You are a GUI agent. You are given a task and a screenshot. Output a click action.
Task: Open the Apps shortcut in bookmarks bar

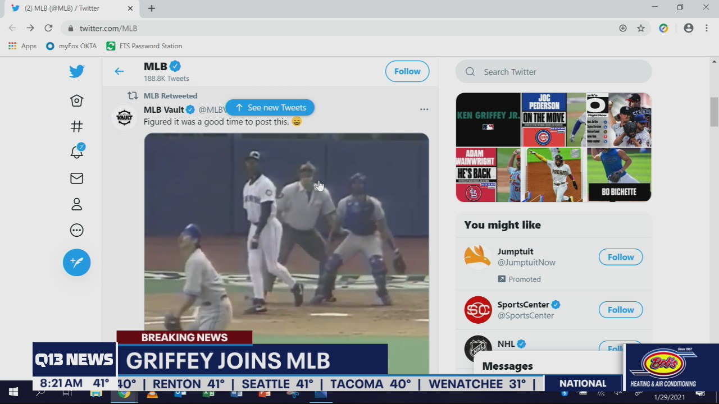pos(22,45)
